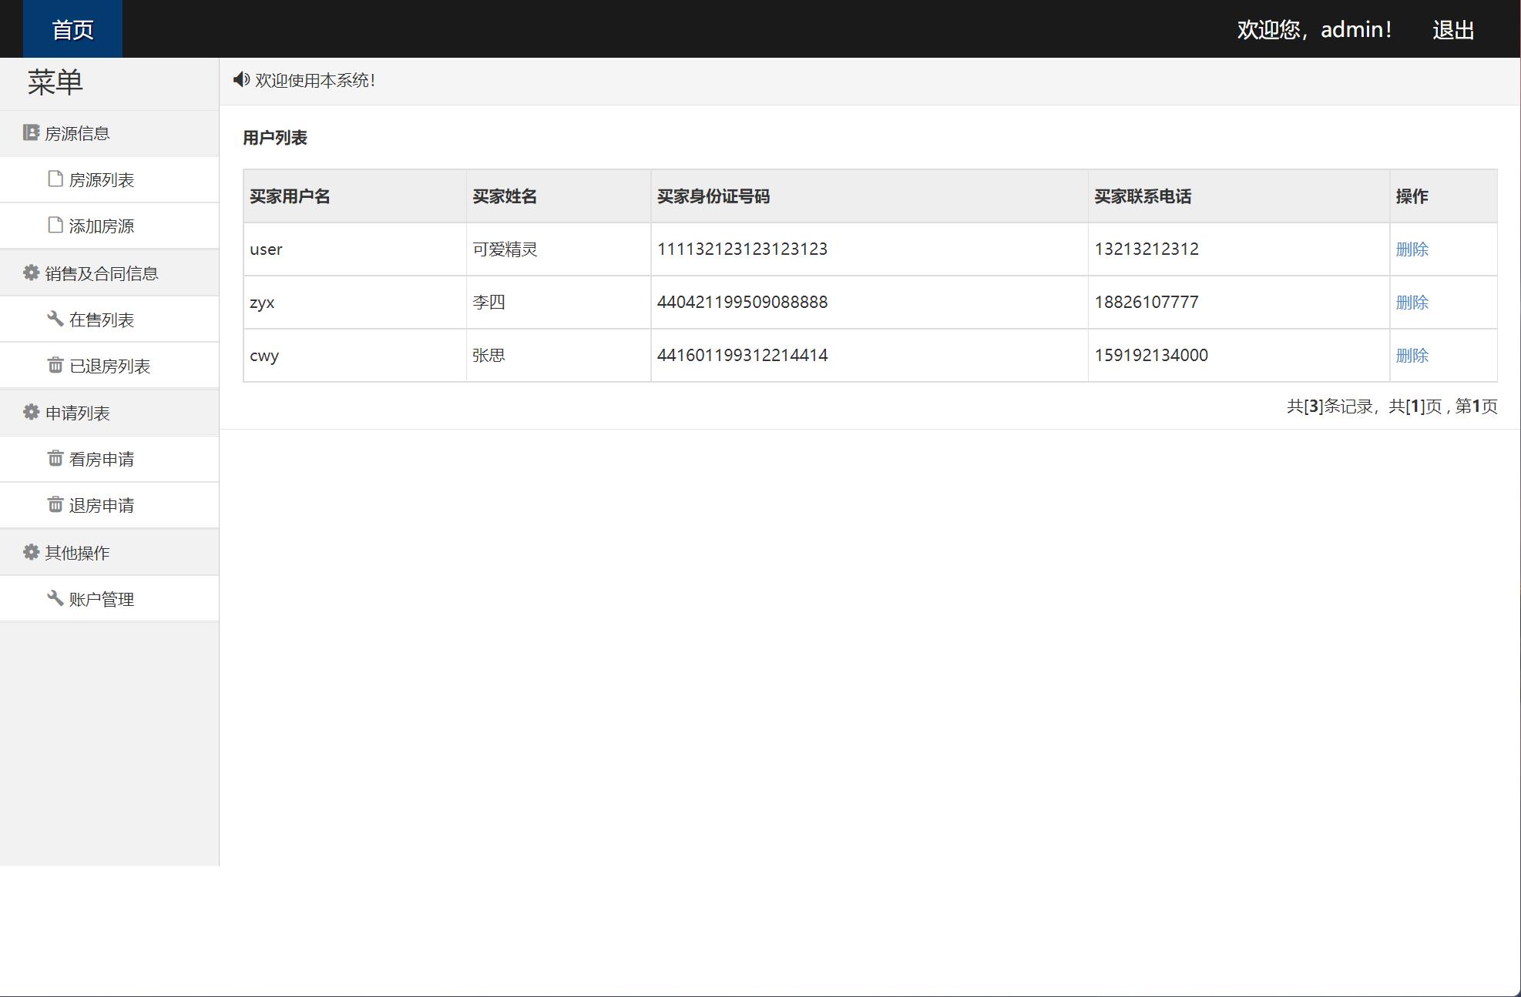The image size is (1521, 997).
Task: Open the 退房申请 menu item
Action: (x=101, y=506)
